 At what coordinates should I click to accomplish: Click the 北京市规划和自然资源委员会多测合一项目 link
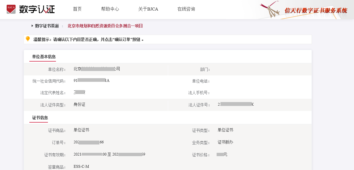105,26
